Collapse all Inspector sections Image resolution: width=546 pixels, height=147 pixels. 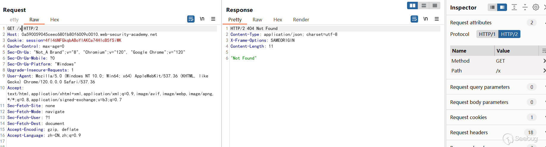pyautogui.click(x=525, y=7)
